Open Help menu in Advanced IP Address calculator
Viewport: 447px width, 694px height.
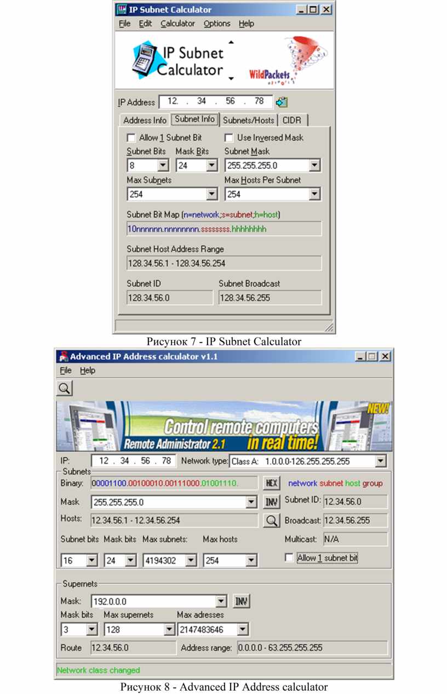88,371
